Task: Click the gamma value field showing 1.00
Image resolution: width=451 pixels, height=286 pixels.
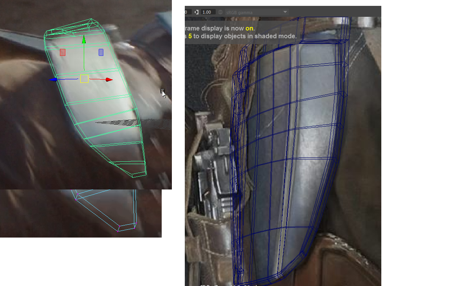Action: tap(207, 12)
